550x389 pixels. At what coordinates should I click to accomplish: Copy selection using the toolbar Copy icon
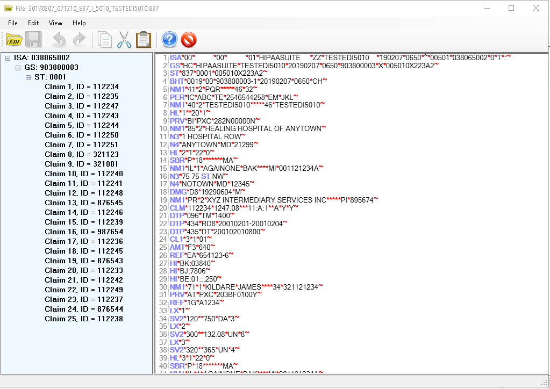point(104,40)
